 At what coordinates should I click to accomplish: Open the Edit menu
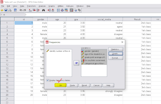[x=8, y=6]
